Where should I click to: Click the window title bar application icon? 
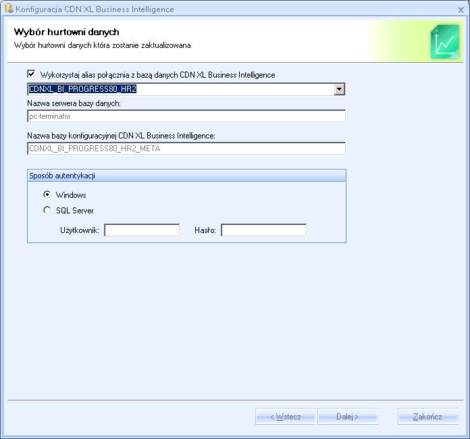point(9,8)
